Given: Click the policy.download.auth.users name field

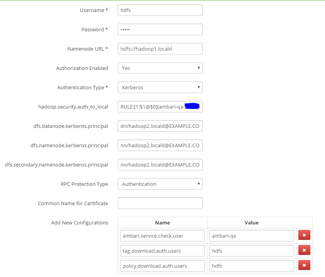Looking at the screenshot, I should tap(162, 265).
